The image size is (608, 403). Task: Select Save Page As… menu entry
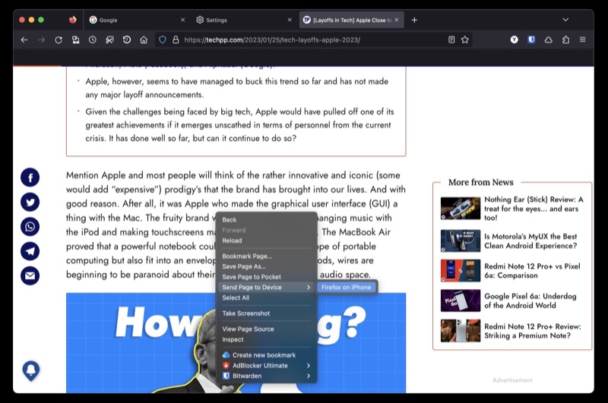tap(265, 266)
